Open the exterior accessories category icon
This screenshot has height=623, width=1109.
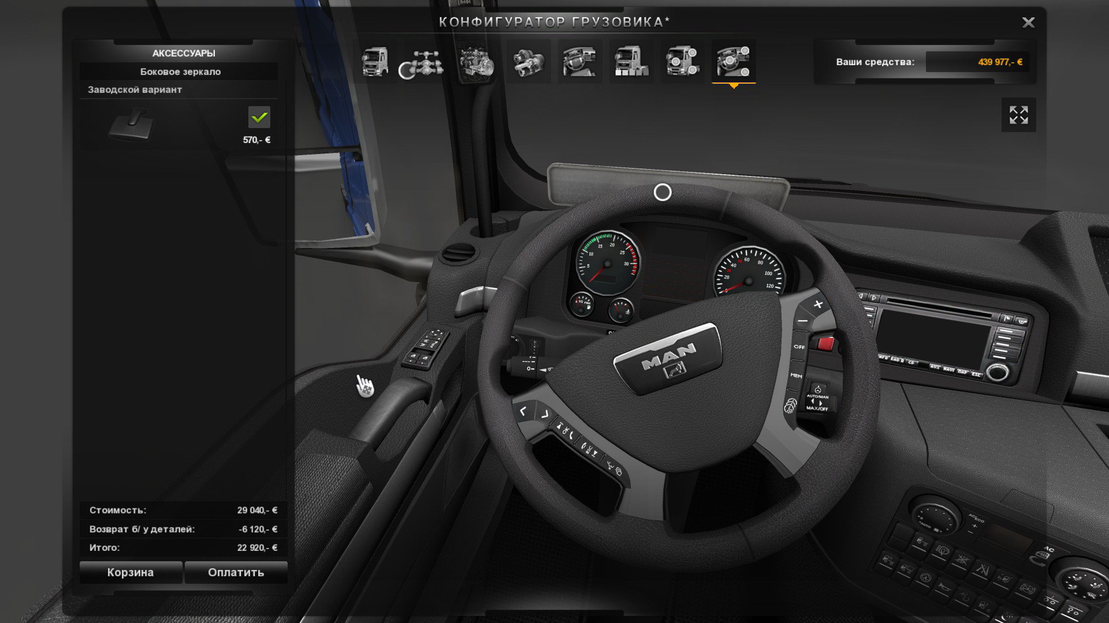(682, 62)
